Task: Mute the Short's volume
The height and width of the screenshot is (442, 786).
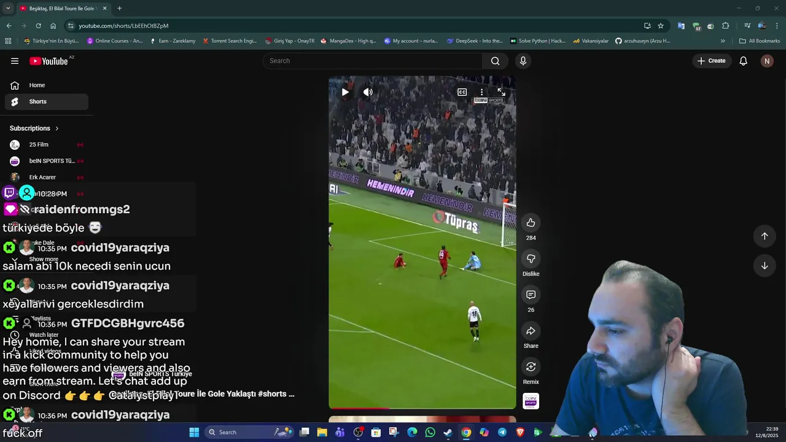Action: 368,92
